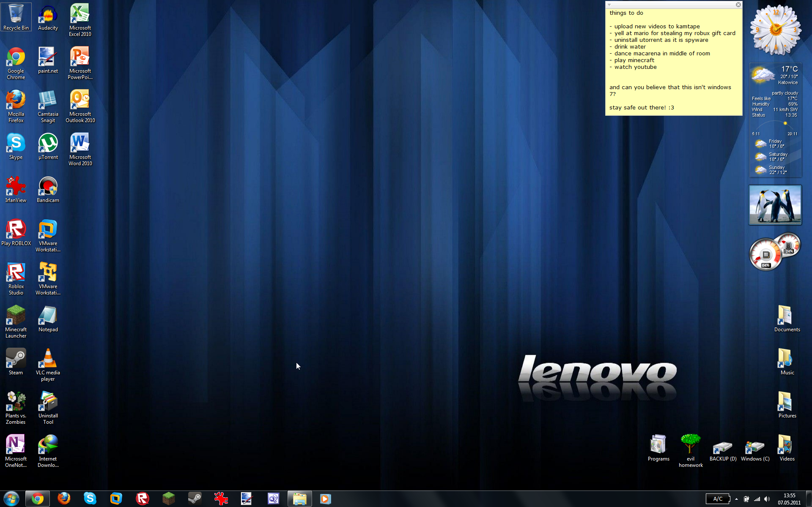The image size is (812, 507).
Task: Select the Microsoft Word 2010 desktop icon
Action: coord(80,149)
